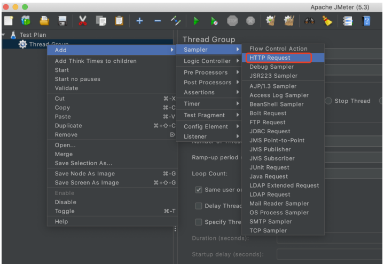Select HTTP Request from the Sampler menu
384x266 pixels.
[x=283, y=58]
